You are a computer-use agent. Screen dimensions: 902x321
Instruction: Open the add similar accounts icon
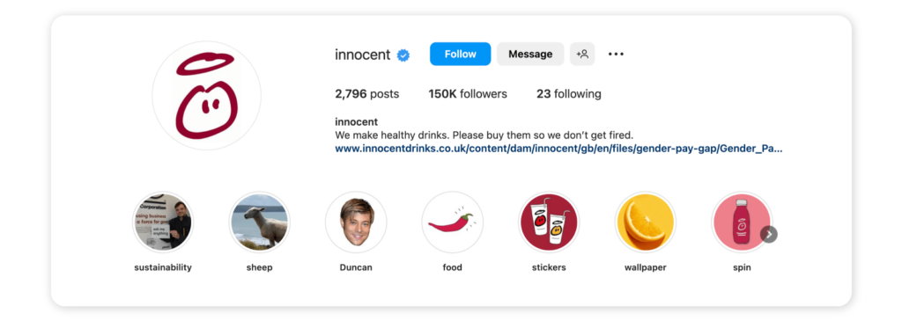[582, 54]
